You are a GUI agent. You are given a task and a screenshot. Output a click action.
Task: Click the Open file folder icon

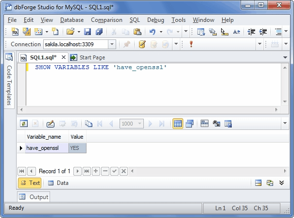[70, 32]
